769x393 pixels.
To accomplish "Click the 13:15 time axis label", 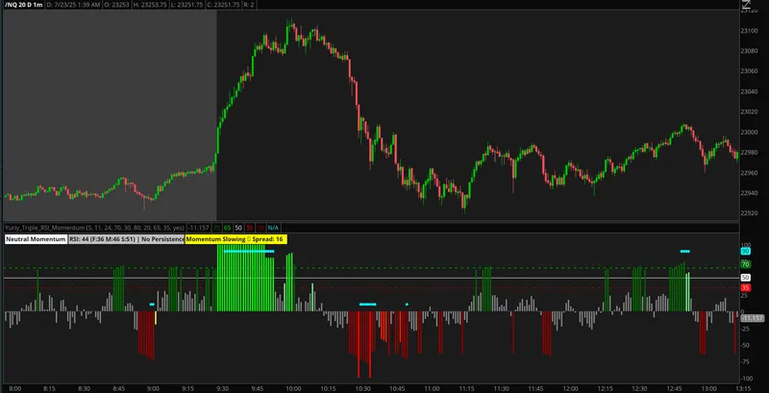I will tap(744, 388).
